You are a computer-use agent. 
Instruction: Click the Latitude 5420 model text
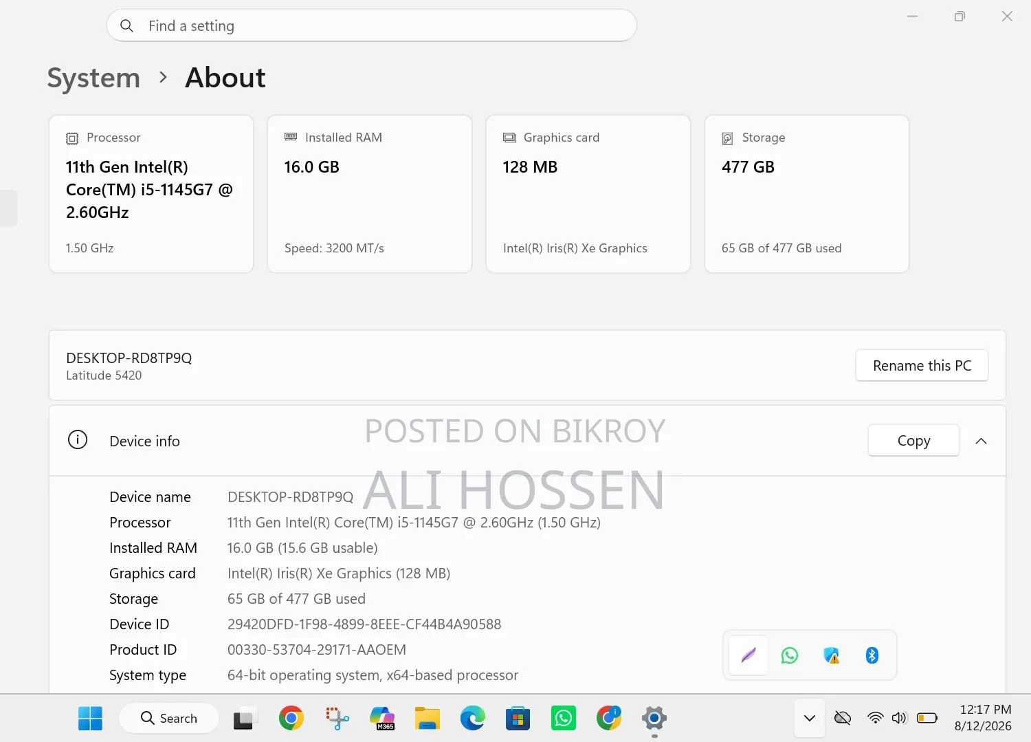(x=104, y=375)
